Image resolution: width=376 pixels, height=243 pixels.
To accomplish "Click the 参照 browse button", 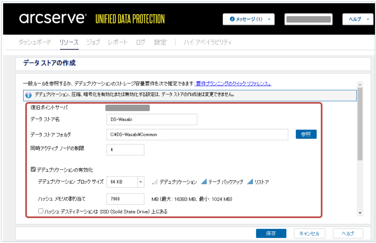I will [306, 134].
